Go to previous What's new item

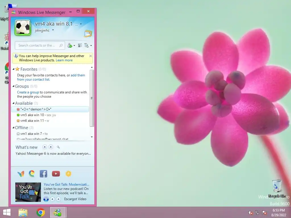(x=45, y=147)
